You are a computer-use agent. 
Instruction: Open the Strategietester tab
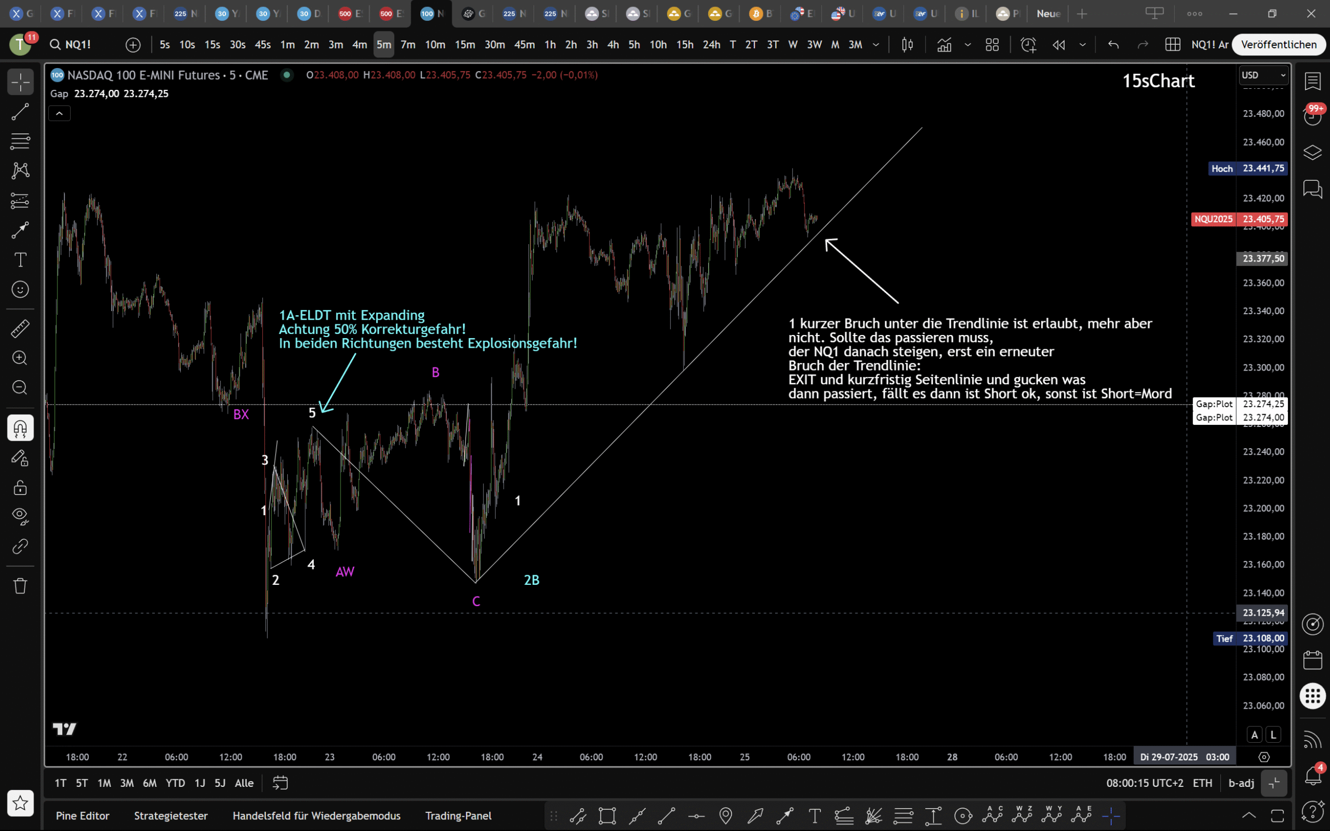171,816
